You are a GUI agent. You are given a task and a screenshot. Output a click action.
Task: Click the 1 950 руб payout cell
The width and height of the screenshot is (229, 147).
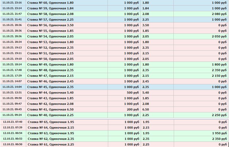(x=218, y=133)
